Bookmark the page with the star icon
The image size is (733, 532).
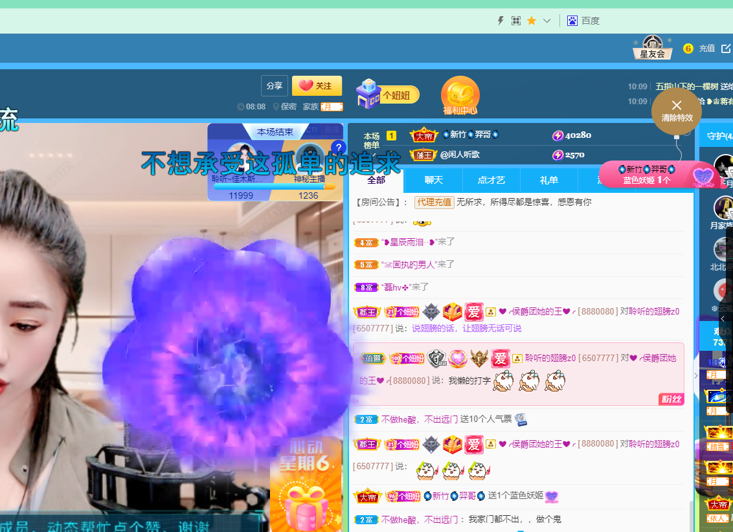[x=532, y=21]
